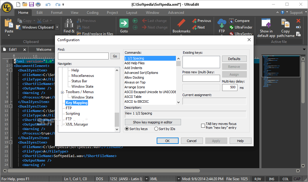Click the Defaults button
The height and width of the screenshot is (182, 308).
coord(234,59)
